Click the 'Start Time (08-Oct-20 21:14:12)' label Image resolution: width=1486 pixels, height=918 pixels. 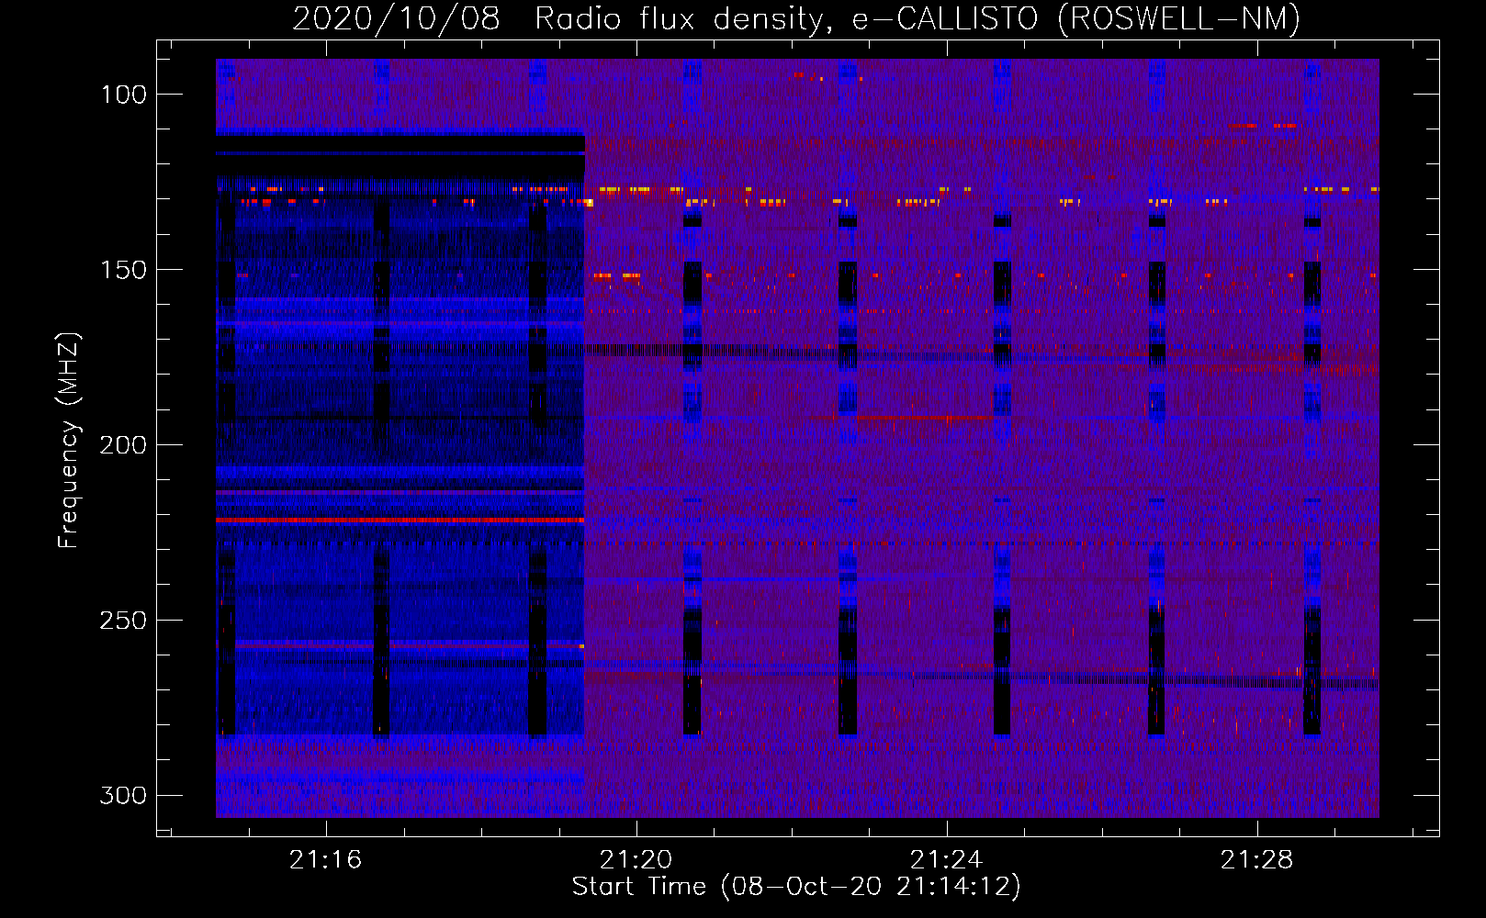[x=796, y=887]
